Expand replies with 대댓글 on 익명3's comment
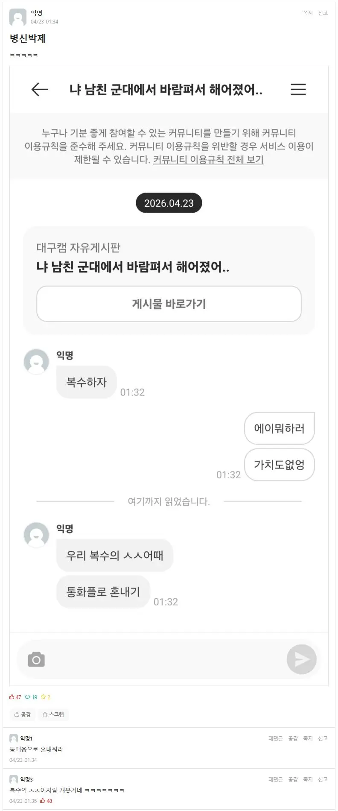The image size is (338, 811). 275,779
